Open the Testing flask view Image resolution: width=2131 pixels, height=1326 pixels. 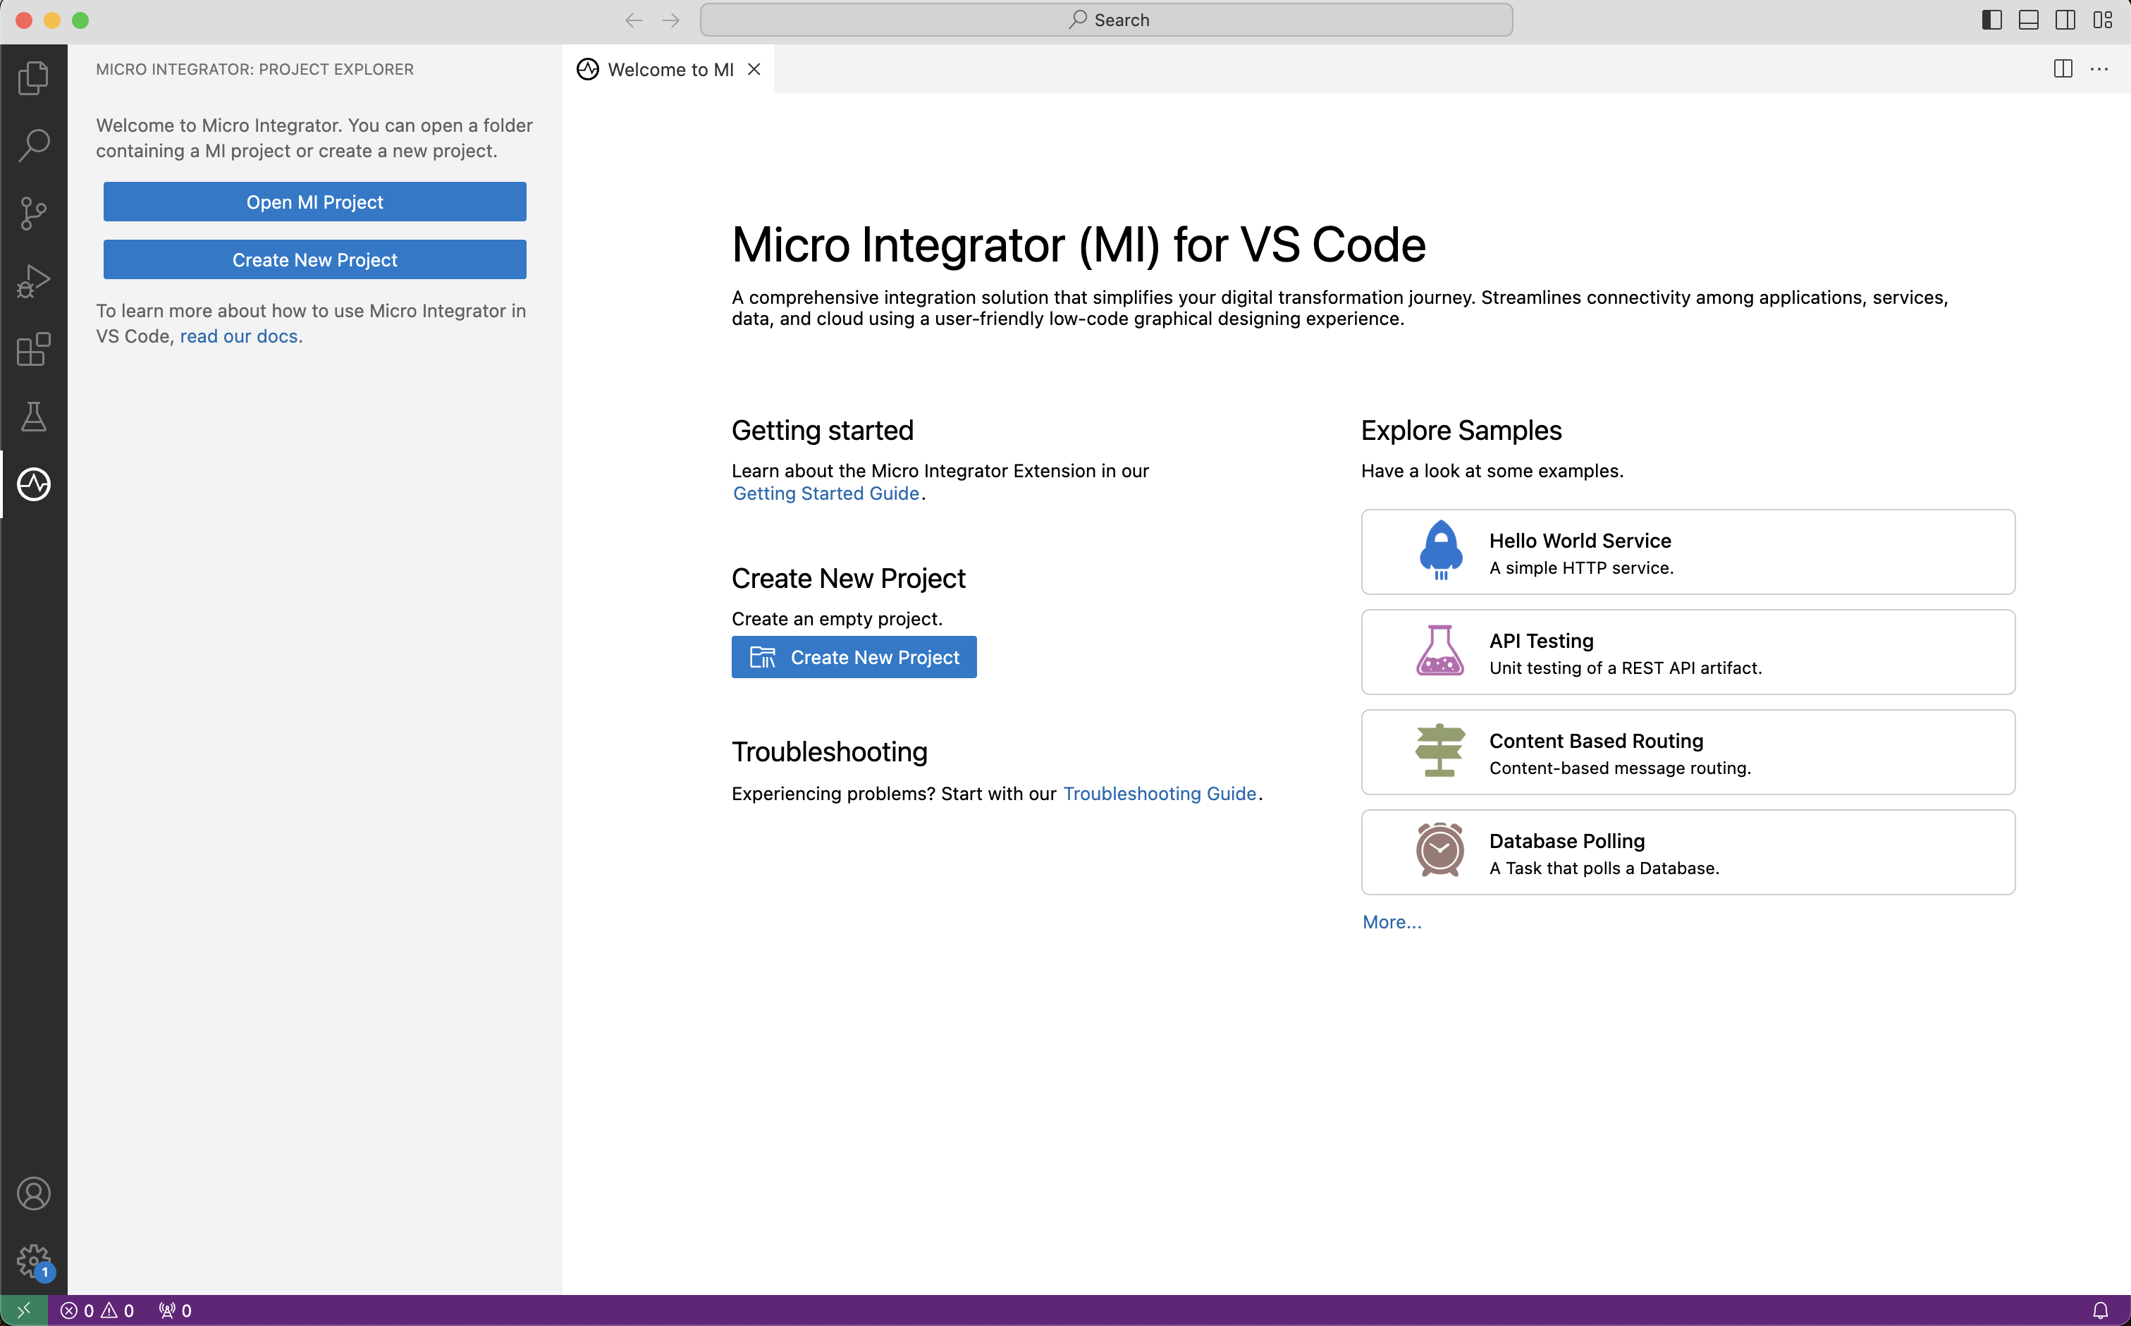click(x=33, y=417)
